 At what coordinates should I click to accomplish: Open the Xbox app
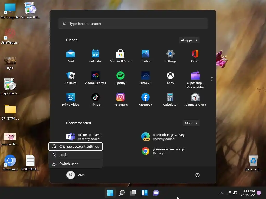point(170,78)
